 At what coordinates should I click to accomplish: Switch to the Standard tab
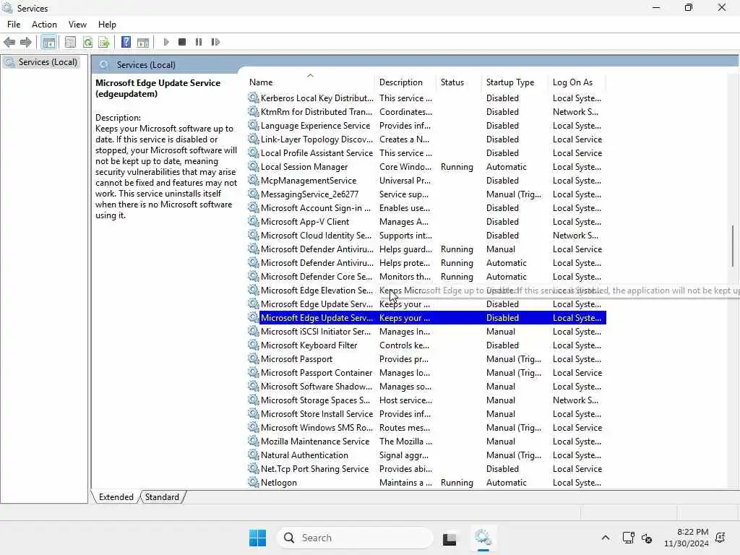[x=162, y=497]
